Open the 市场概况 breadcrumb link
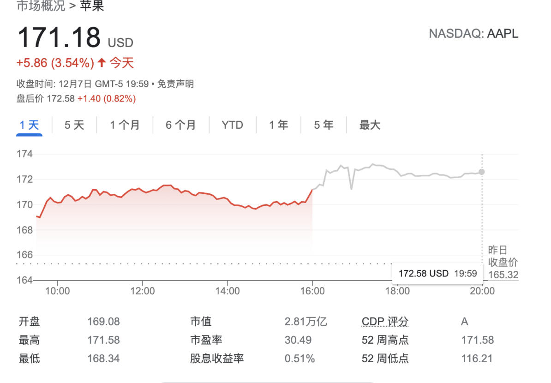This screenshot has width=551, height=383. point(40,6)
